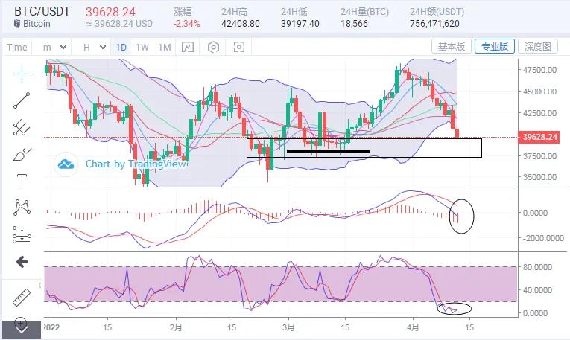
Task: Select the crosshair cursor tool
Action: pyautogui.click(x=22, y=74)
